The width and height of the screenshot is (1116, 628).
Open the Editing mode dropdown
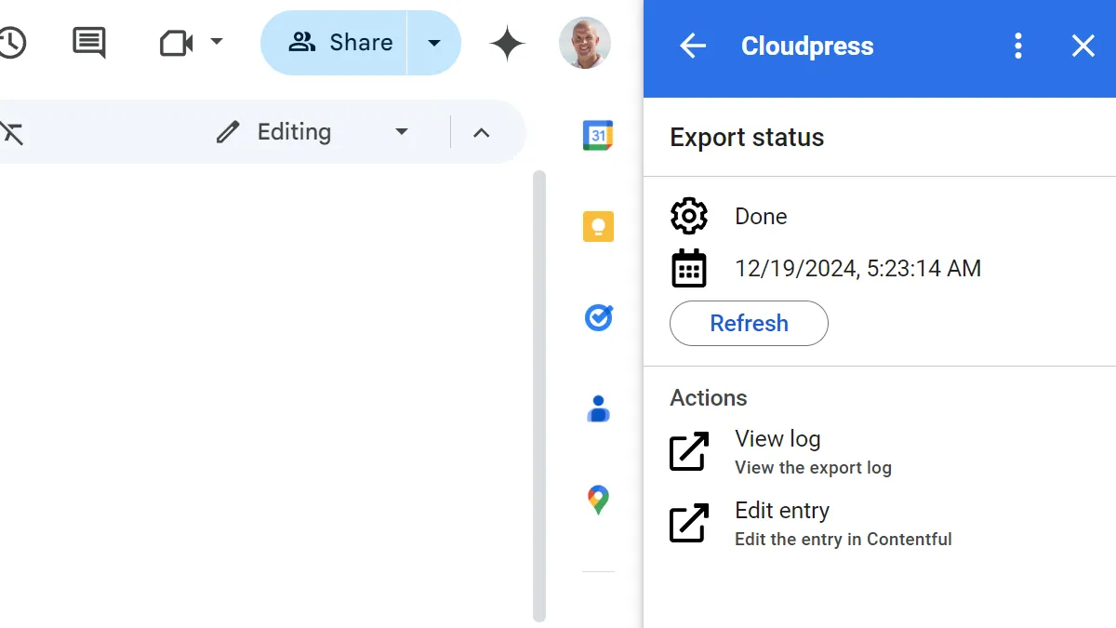(312, 132)
